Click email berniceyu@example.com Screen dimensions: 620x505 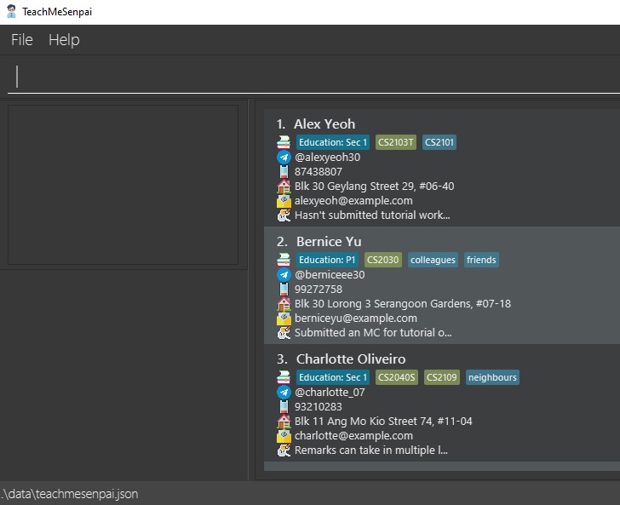[356, 318]
